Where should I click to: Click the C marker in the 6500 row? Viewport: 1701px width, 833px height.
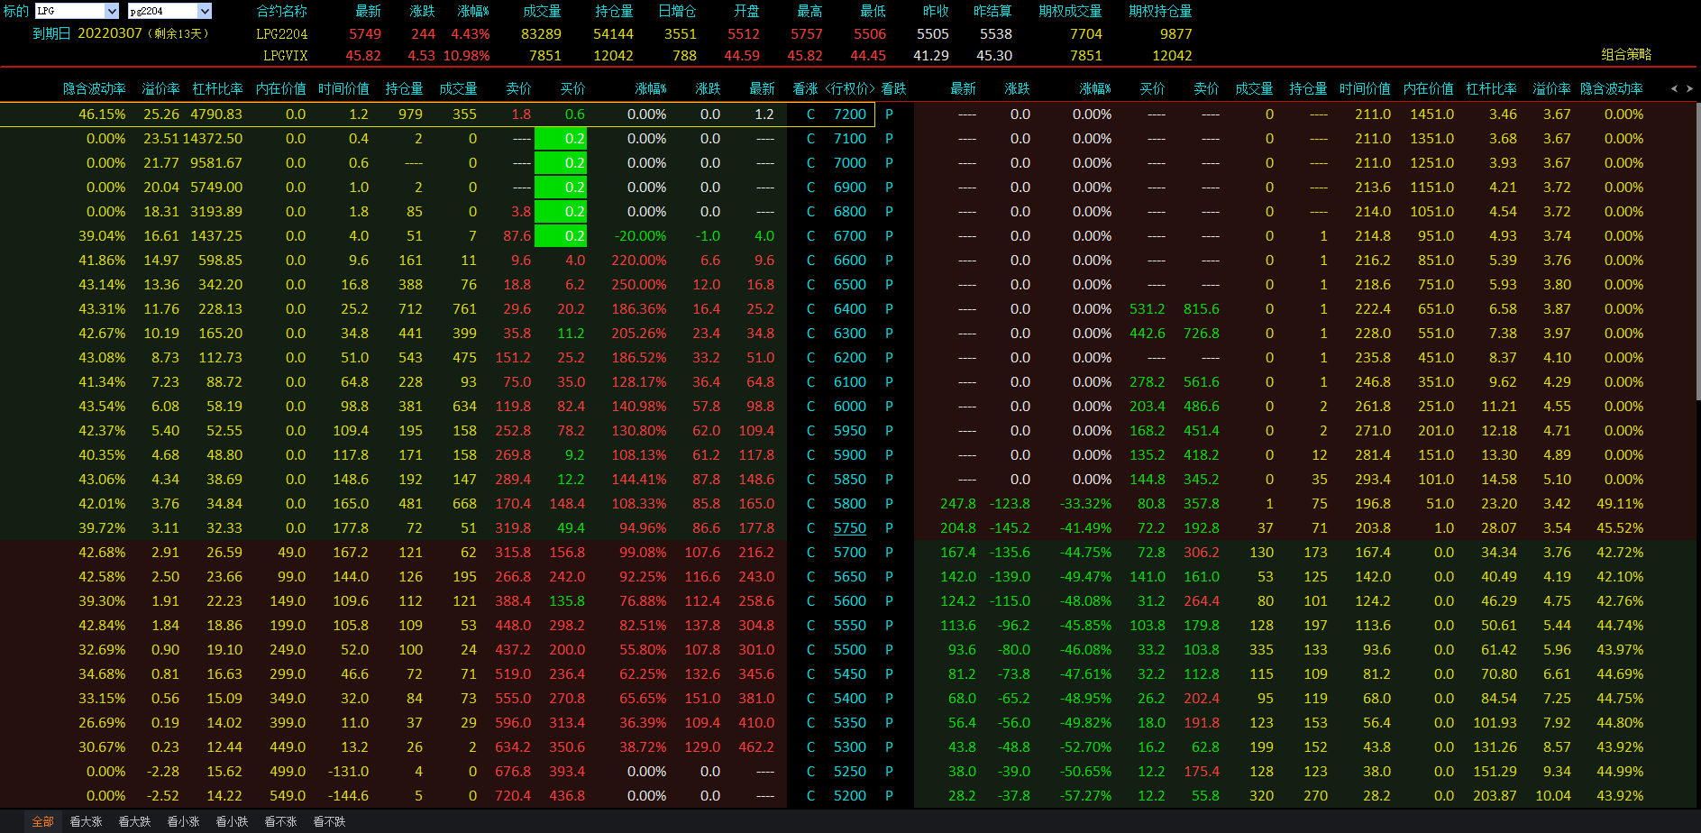(810, 285)
